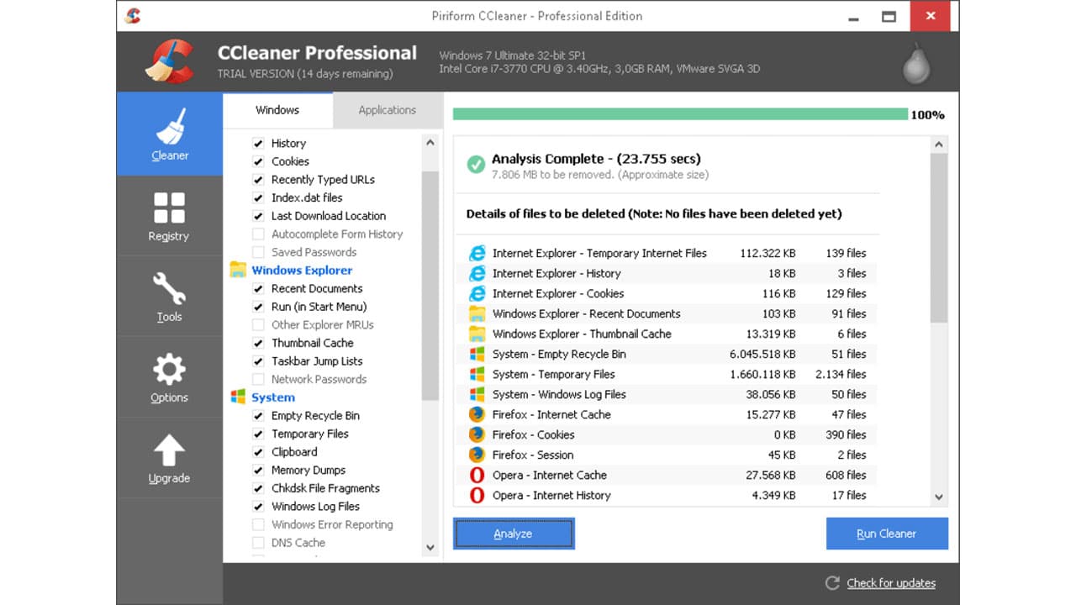Click the Opera icon beside Internet History
This screenshot has width=1076, height=605.
[x=479, y=495]
